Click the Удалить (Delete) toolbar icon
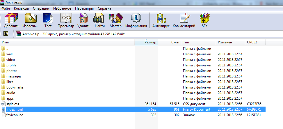Viewport: 283px width, 129px height. click(x=84, y=18)
